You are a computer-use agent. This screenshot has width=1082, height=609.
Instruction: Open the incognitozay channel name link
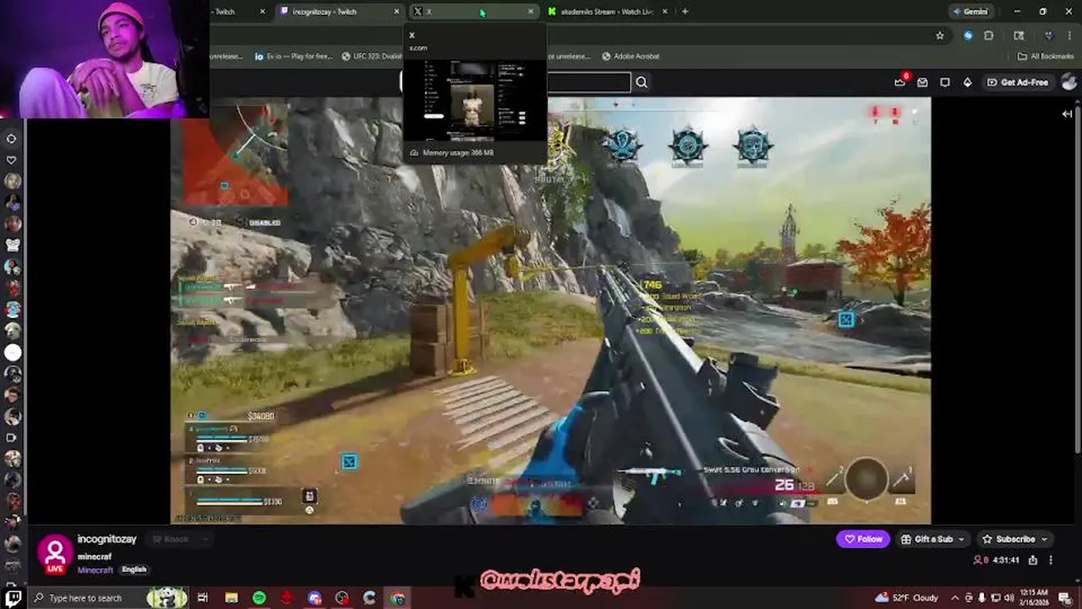pos(107,539)
